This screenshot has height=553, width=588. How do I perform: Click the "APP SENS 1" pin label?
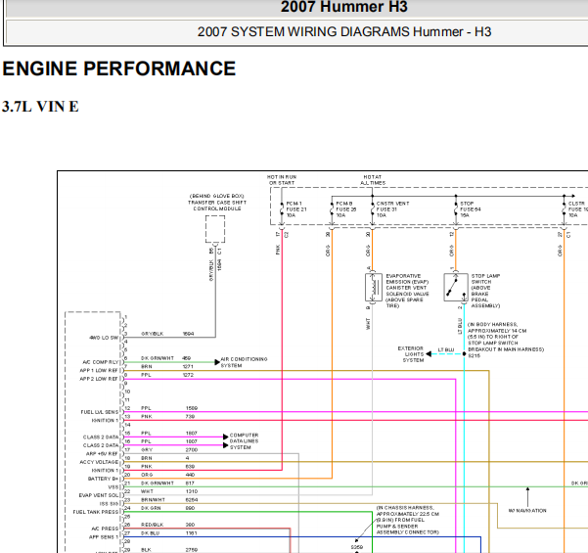(x=104, y=537)
